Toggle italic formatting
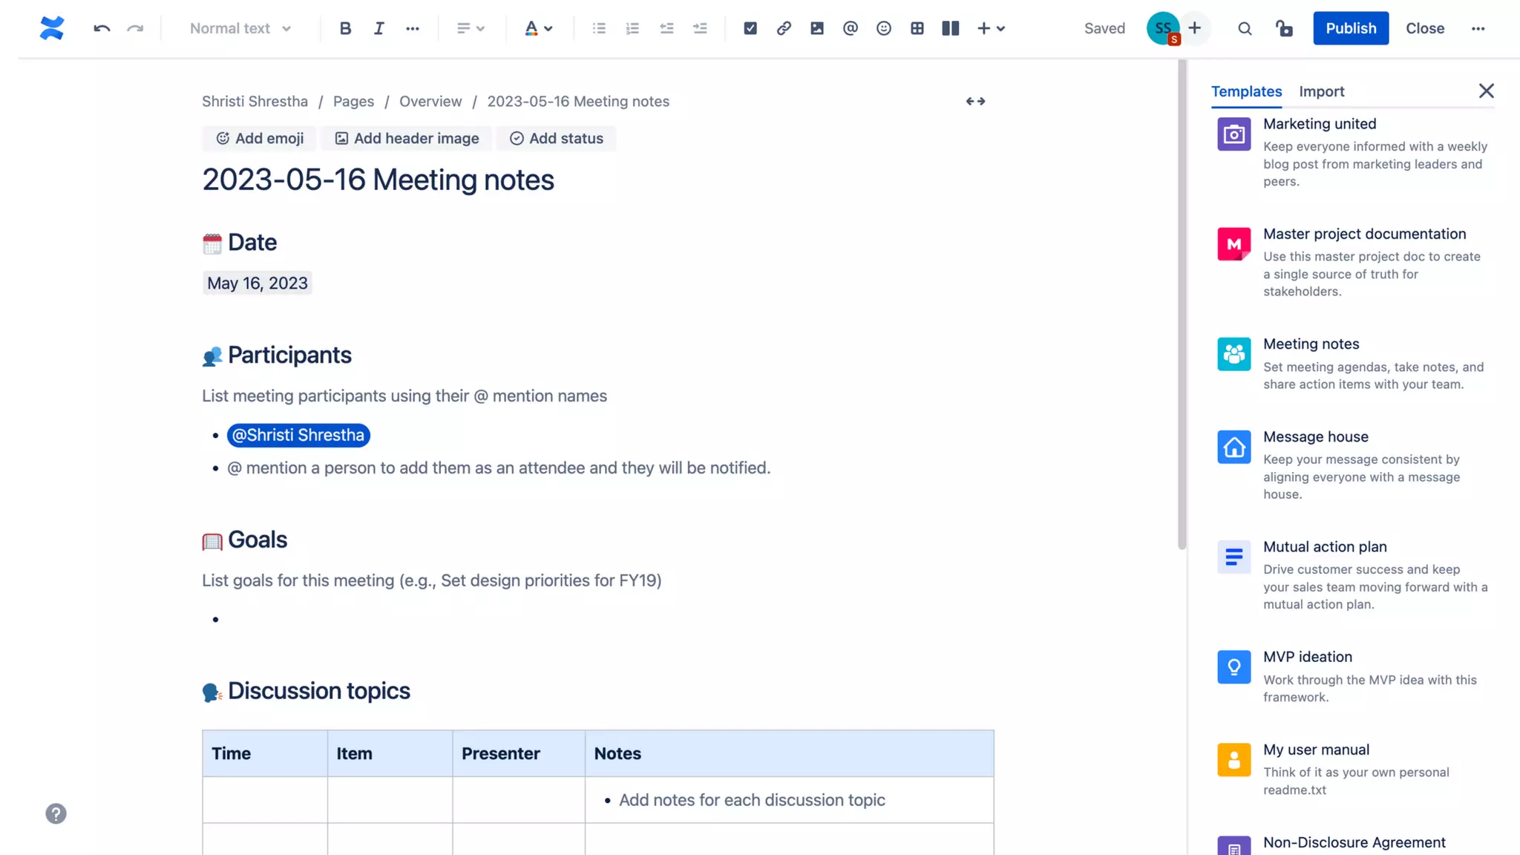 coord(379,28)
